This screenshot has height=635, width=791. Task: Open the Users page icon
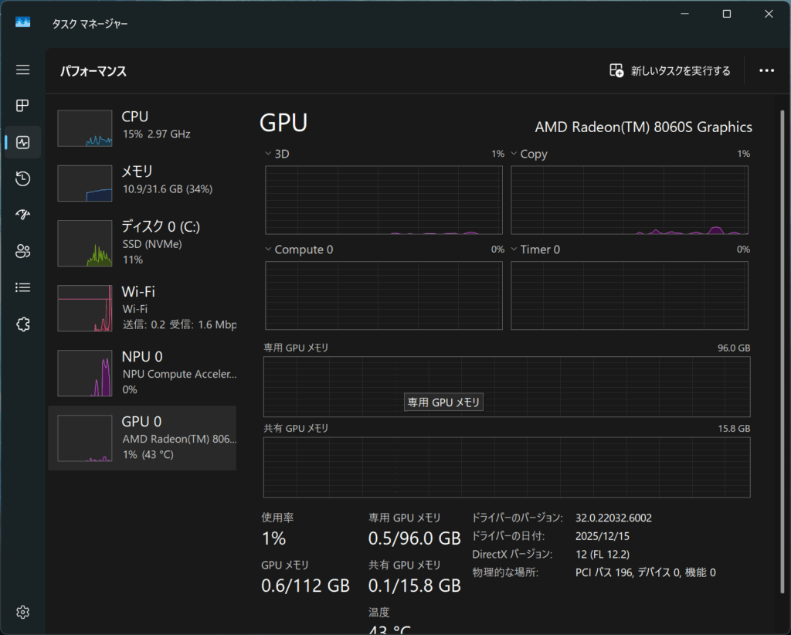(x=22, y=251)
